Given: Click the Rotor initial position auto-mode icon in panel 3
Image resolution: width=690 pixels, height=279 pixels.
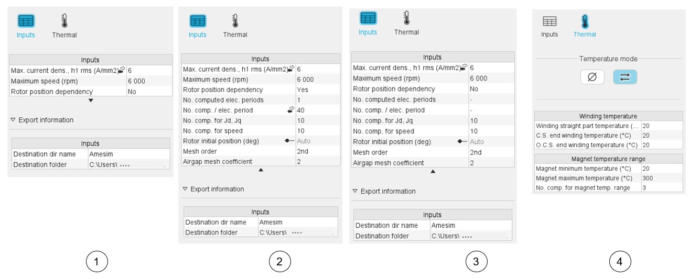Looking at the screenshot, I should point(462,141).
